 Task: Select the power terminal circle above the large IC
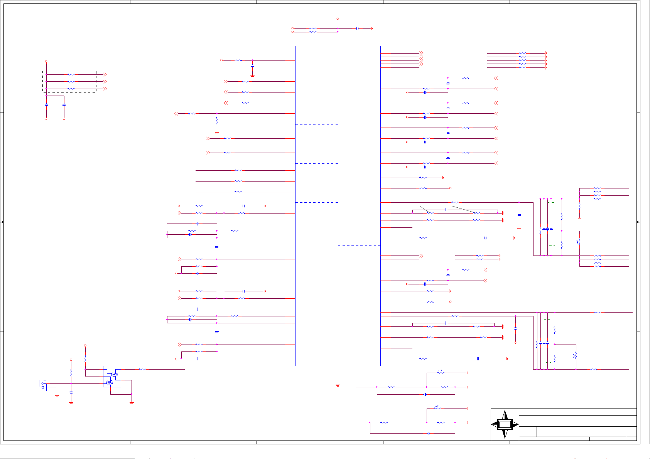tap(338, 18)
